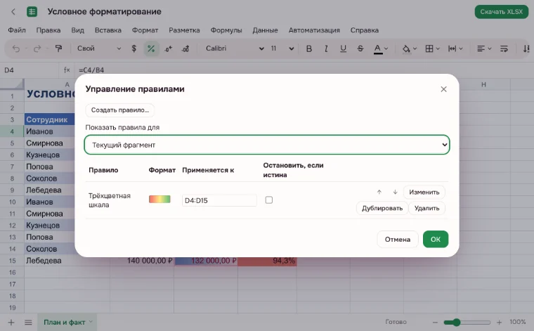Click the Отмена button
Screen dimensions: 534x331
(398, 240)
